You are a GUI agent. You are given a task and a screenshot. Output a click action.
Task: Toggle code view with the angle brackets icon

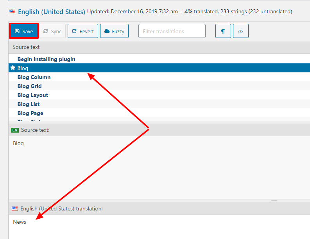240,31
